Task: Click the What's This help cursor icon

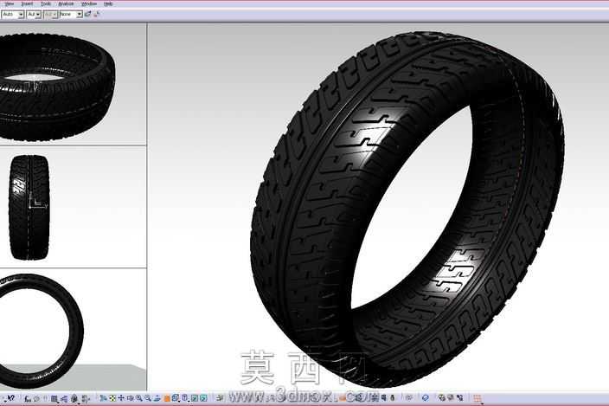Action: [x=10, y=398]
